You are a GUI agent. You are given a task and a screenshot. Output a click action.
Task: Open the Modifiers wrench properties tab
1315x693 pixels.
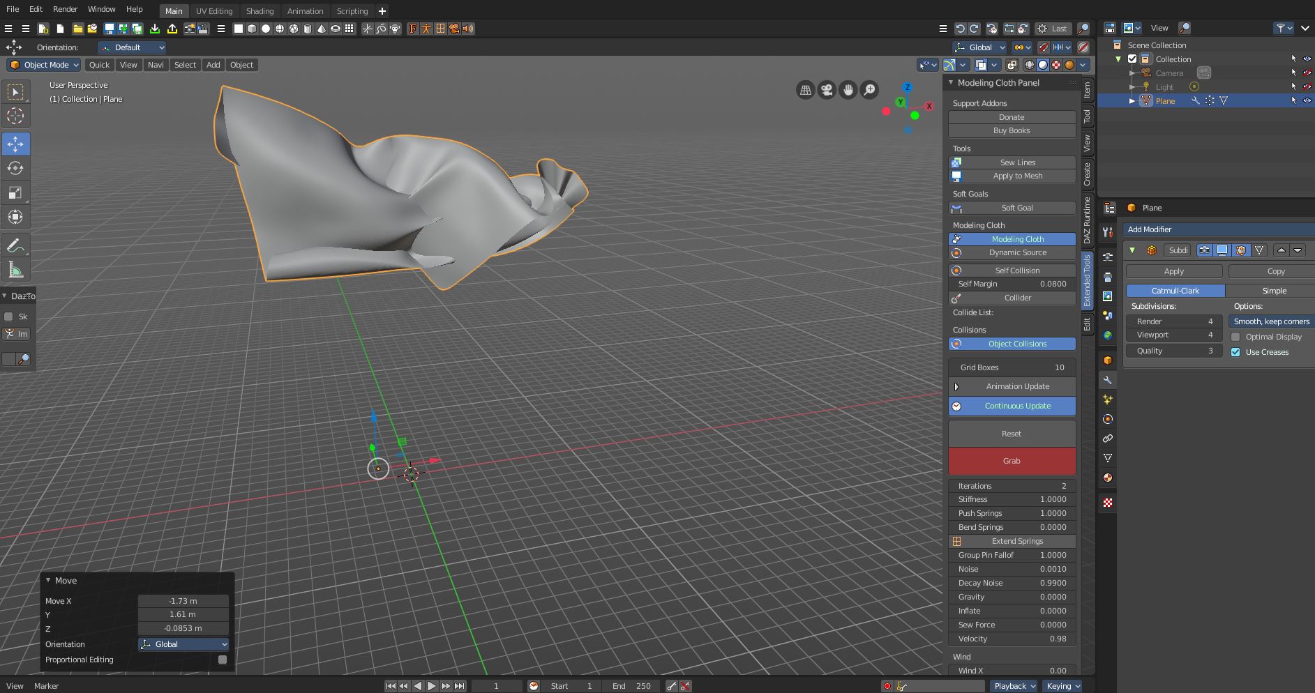click(x=1108, y=380)
